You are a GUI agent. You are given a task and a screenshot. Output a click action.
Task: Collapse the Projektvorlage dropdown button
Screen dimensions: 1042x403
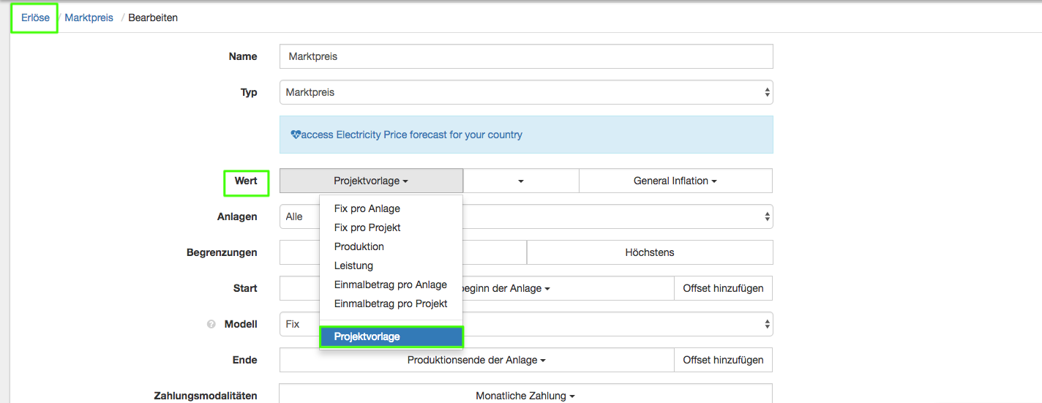coord(371,181)
